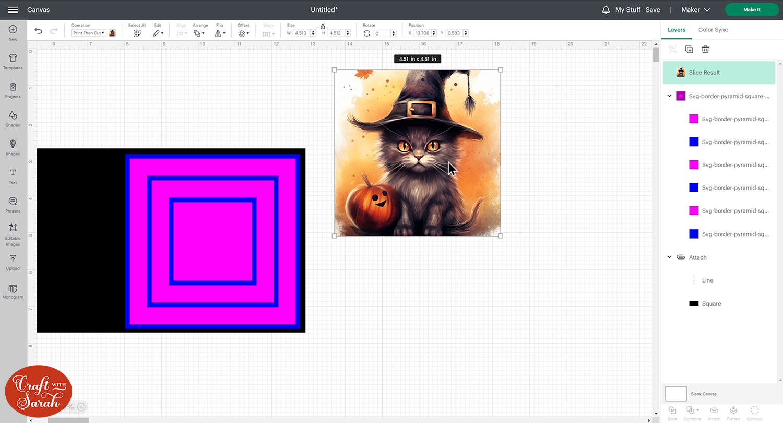Undo the last action
The width and height of the screenshot is (783, 423).
tap(38, 31)
